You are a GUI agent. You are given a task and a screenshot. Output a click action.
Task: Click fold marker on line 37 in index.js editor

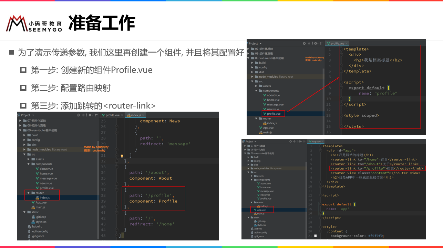pos(116,190)
